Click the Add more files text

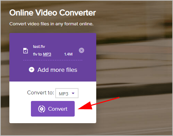[57, 70]
